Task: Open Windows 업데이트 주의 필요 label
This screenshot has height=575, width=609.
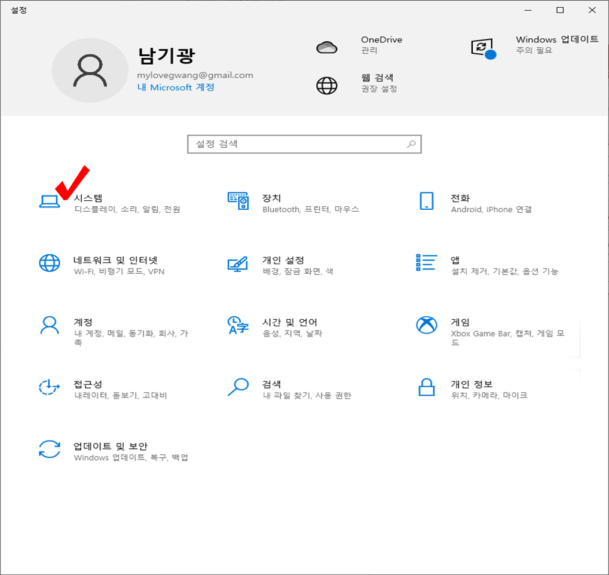Action: click(x=534, y=50)
